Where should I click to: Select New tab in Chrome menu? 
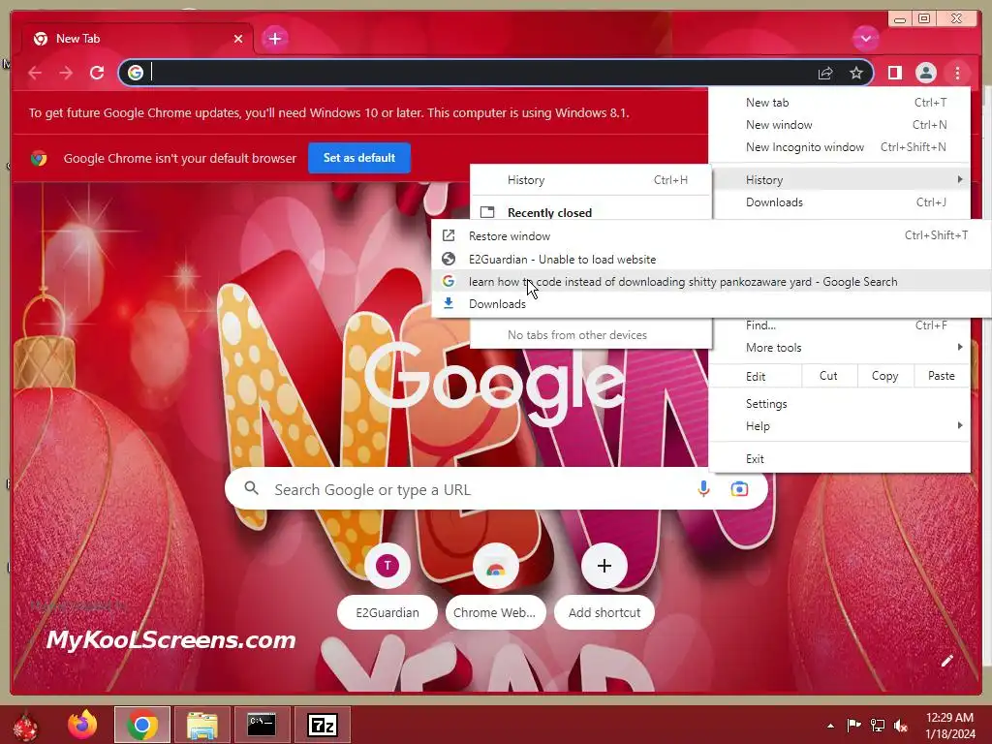point(839,103)
